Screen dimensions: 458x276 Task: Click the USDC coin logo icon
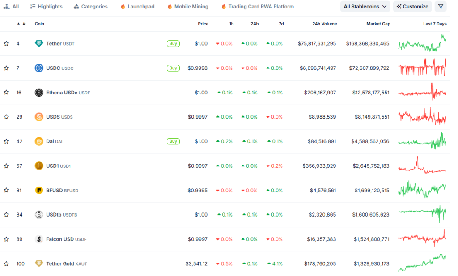click(x=39, y=68)
